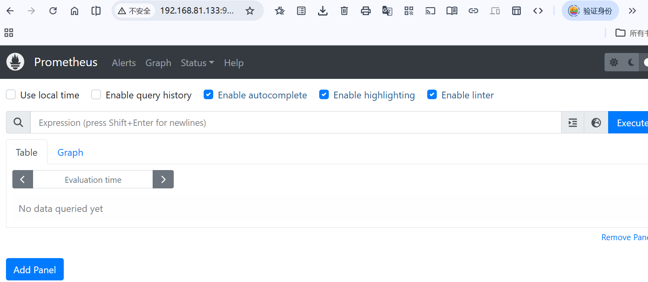Translate the page with the translate icon
Viewport: 648px width, 282px height.
click(x=387, y=11)
